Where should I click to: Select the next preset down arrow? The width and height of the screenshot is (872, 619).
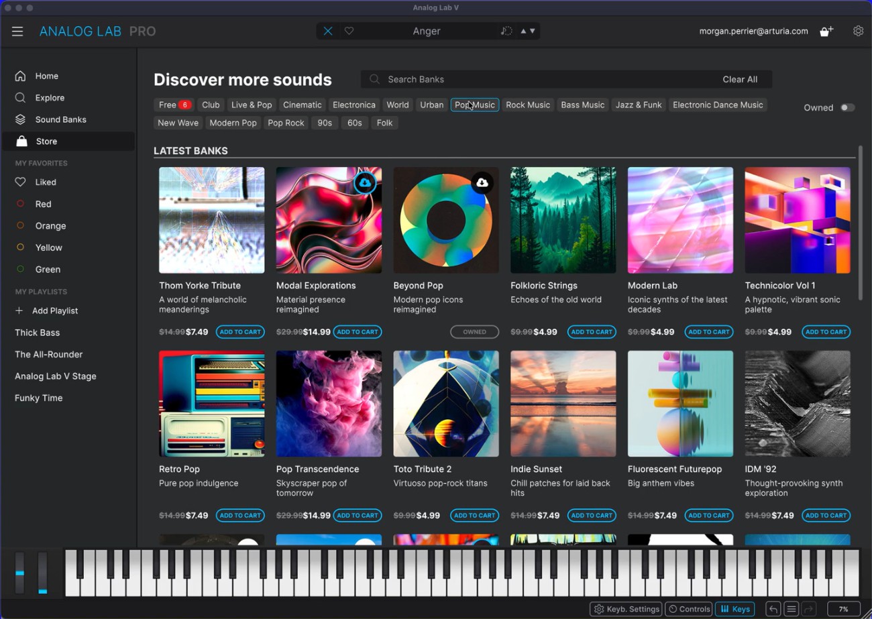[533, 31]
